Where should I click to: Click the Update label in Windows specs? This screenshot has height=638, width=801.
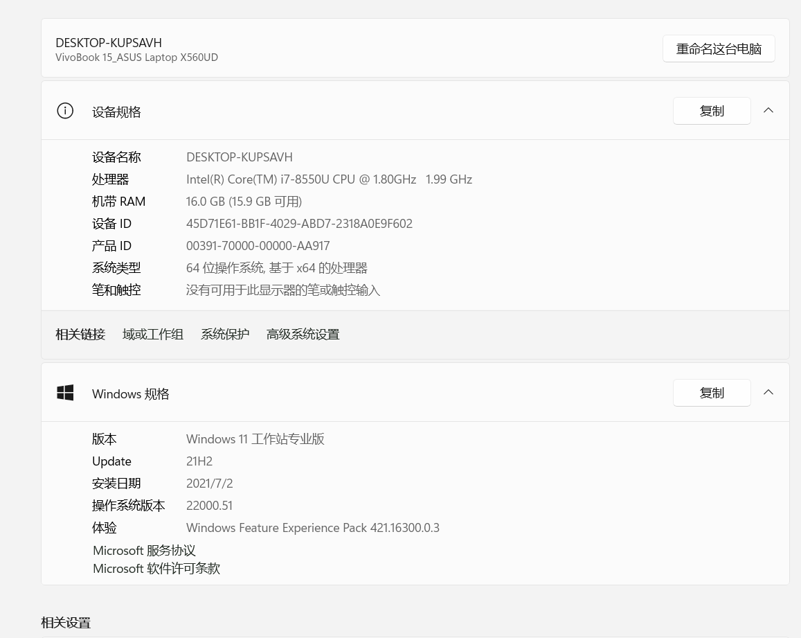[112, 461]
